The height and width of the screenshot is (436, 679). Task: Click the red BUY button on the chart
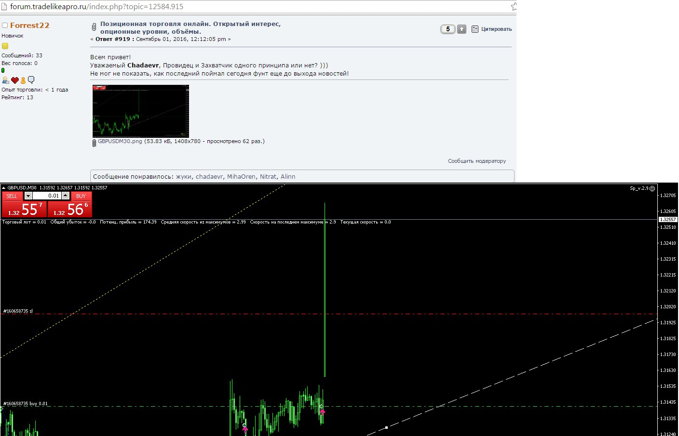click(81, 196)
